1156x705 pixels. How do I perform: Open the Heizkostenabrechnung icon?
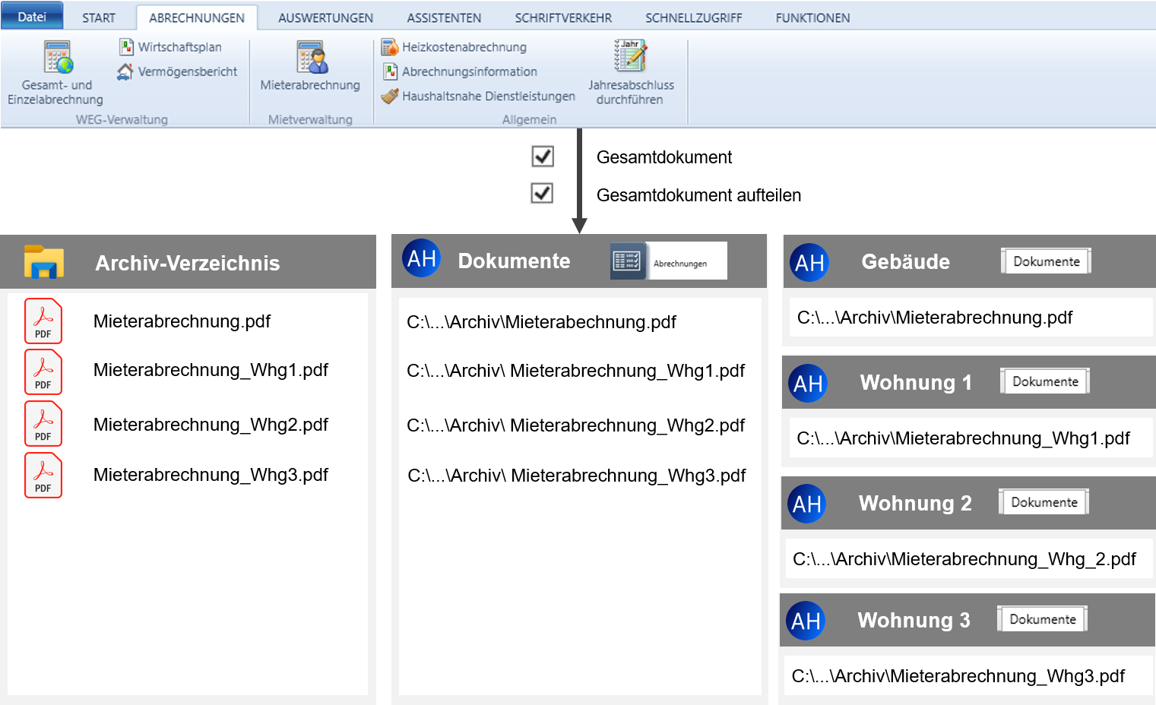[390, 47]
